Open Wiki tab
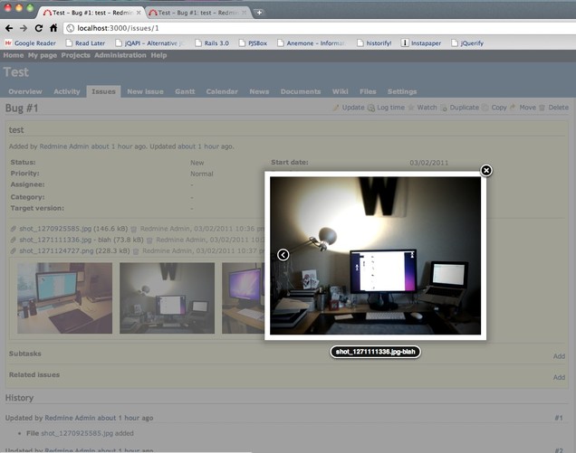The width and height of the screenshot is (576, 453). point(341,91)
